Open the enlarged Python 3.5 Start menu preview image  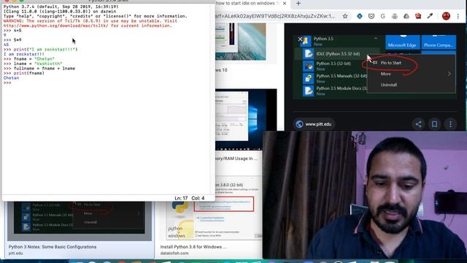click(374, 67)
